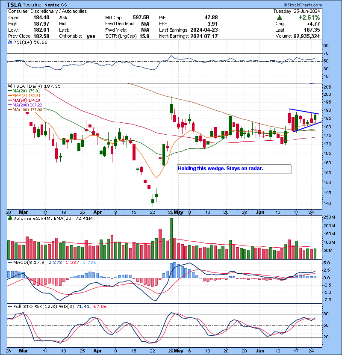
Task: Click the Mkt Cap value 597.5B
Action: tap(141, 18)
